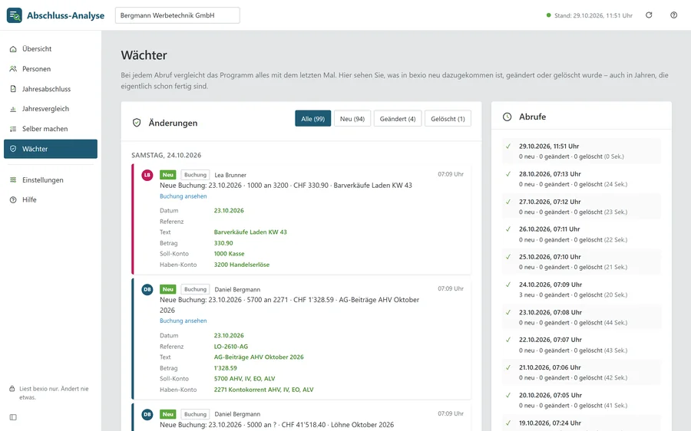Click the value '5700 AHV, IV, EO, ALV'
The width and height of the screenshot is (691, 431).
point(244,379)
